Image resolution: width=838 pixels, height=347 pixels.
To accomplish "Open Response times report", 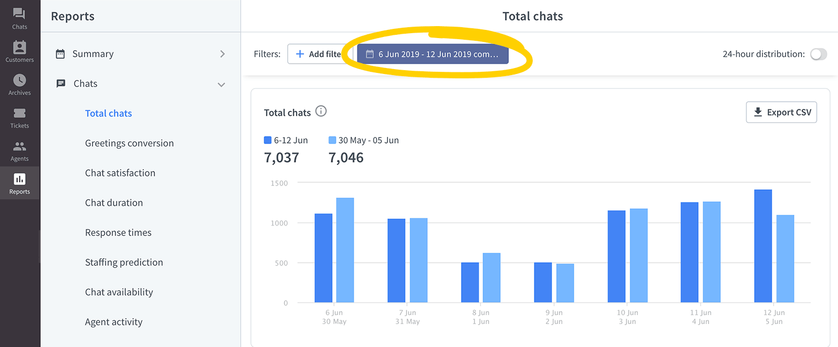I will (x=118, y=233).
